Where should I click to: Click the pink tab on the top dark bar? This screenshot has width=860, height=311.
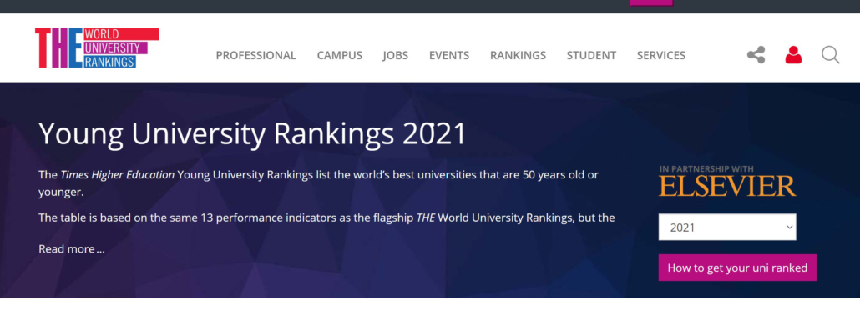651,3
